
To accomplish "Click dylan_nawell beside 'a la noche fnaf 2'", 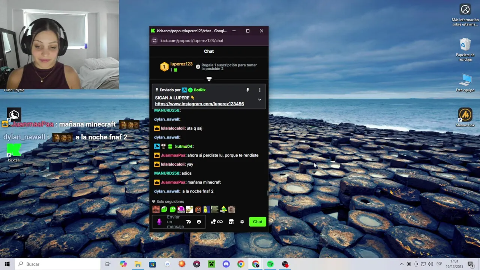I will click(x=167, y=191).
